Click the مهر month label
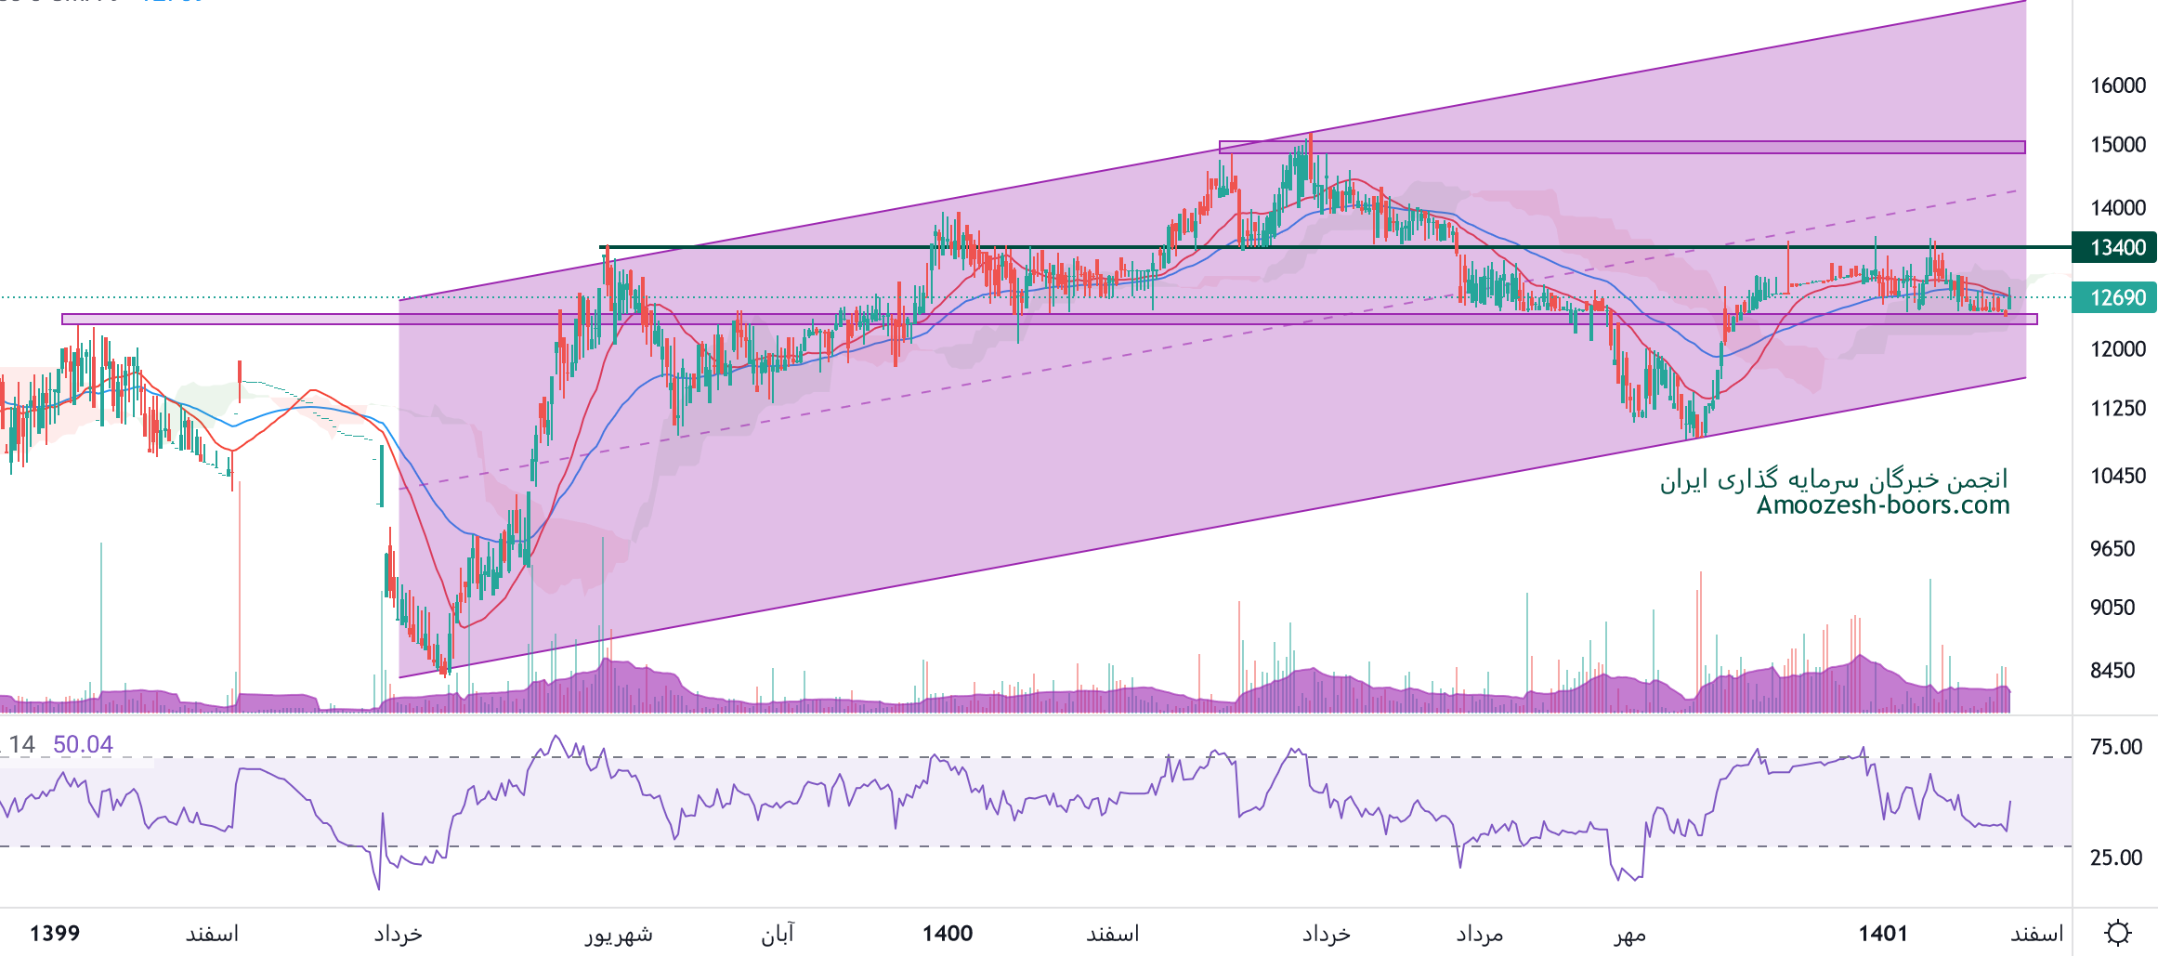 click(1629, 933)
